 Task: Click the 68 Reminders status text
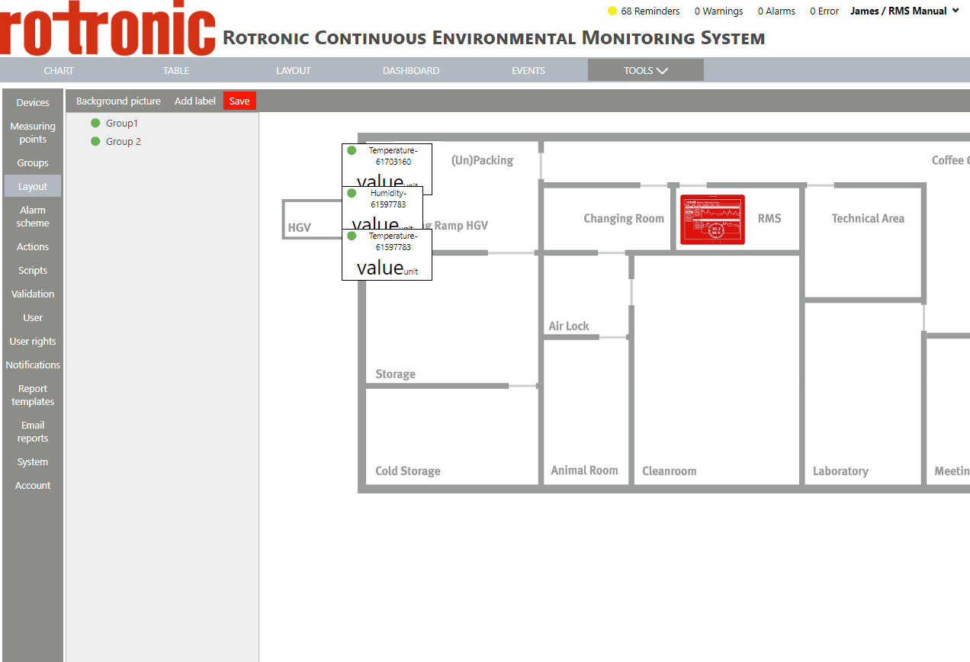coord(650,11)
